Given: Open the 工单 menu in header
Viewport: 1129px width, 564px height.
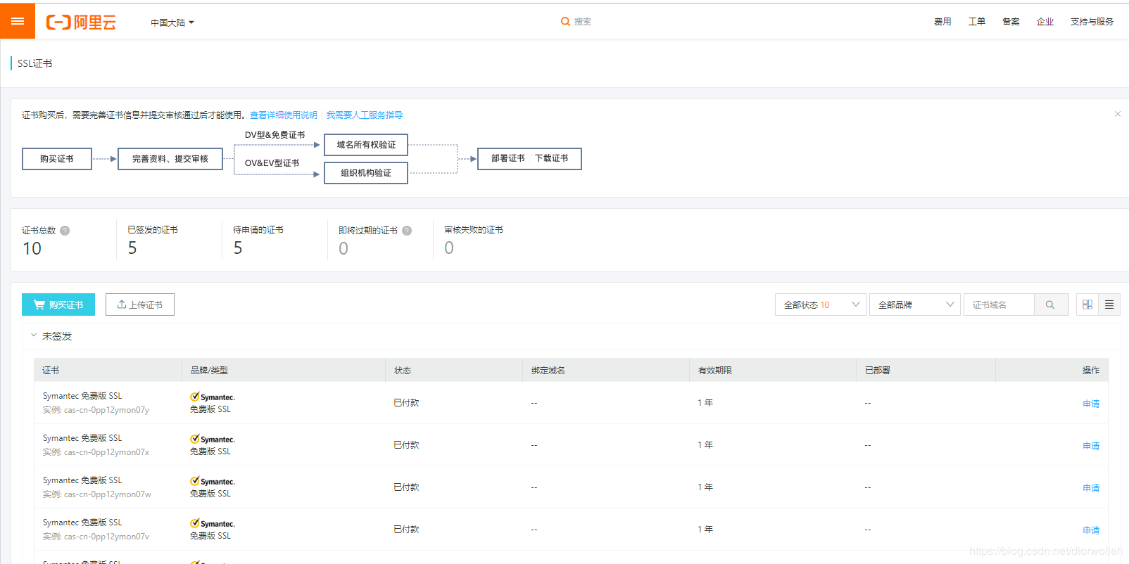Looking at the screenshot, I should click(x=976, y=22).
